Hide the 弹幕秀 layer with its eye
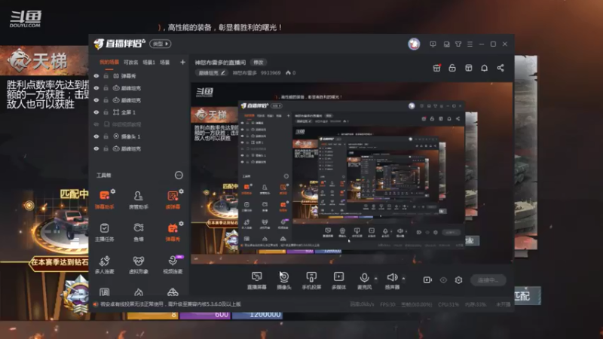This screenshot has height=339, width=603. click(96, 76)
